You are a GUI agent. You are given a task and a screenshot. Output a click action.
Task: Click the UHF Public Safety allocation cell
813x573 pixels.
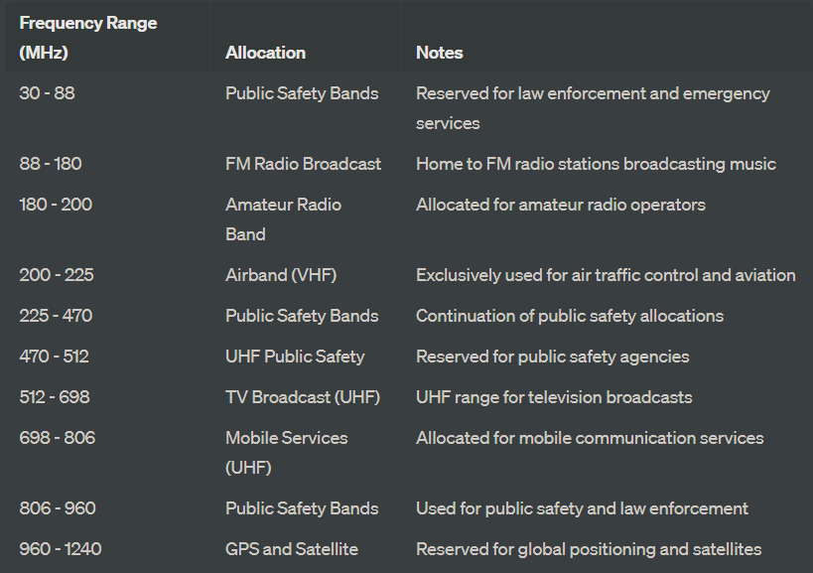(x=295, y=357)
